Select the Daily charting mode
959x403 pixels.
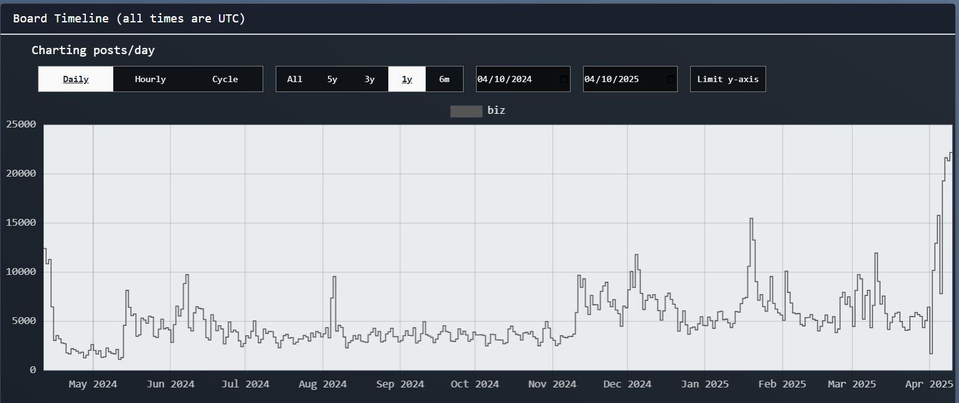point(76,79)
